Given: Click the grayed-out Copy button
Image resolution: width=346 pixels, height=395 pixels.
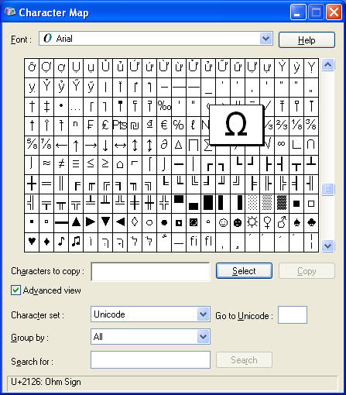Looking at the screenshot, I should (307, 271).
